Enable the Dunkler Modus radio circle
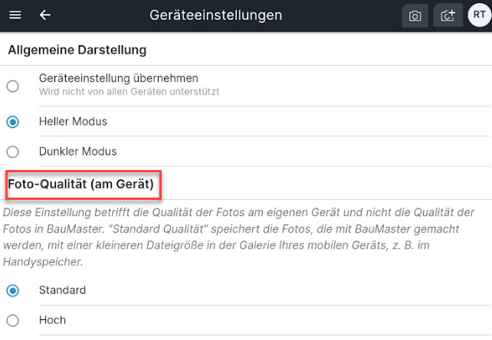The height and width of the screenshot is (340, 492). pos(13,152)
